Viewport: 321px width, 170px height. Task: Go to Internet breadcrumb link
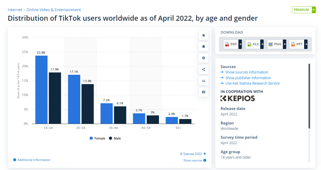15,10
